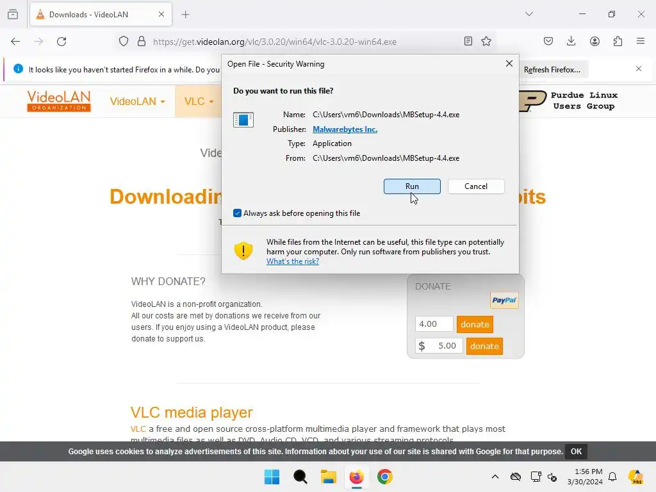
Task: Click the orange VLC link in description
Action: pos(138,429)
